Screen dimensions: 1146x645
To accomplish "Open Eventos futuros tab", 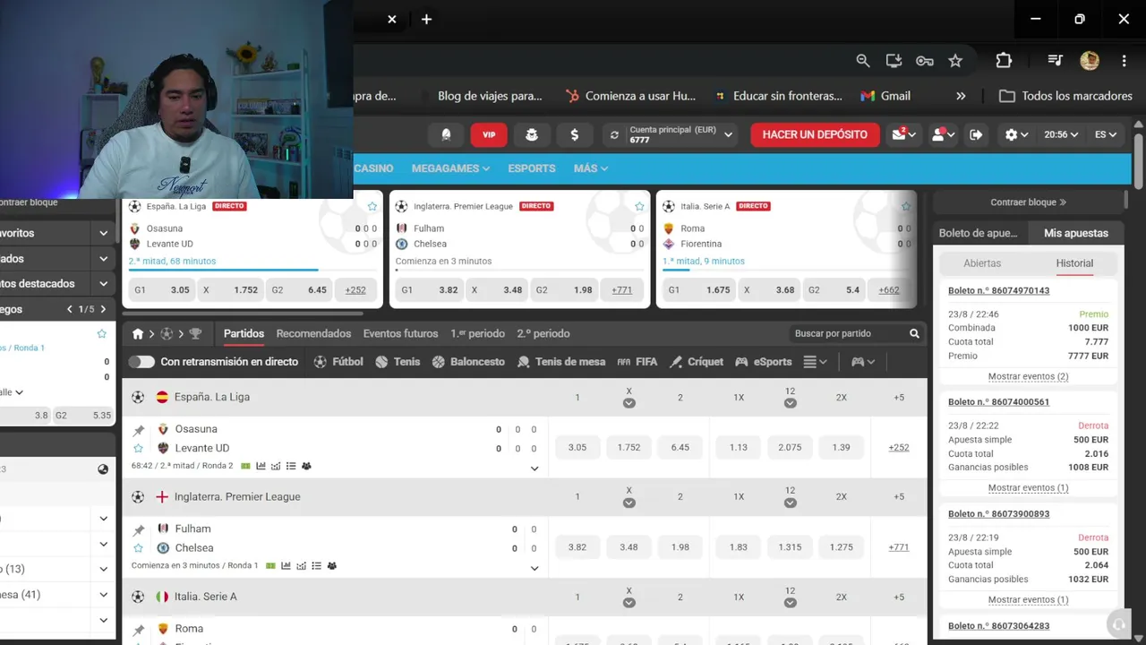I will tap(400, 333).
